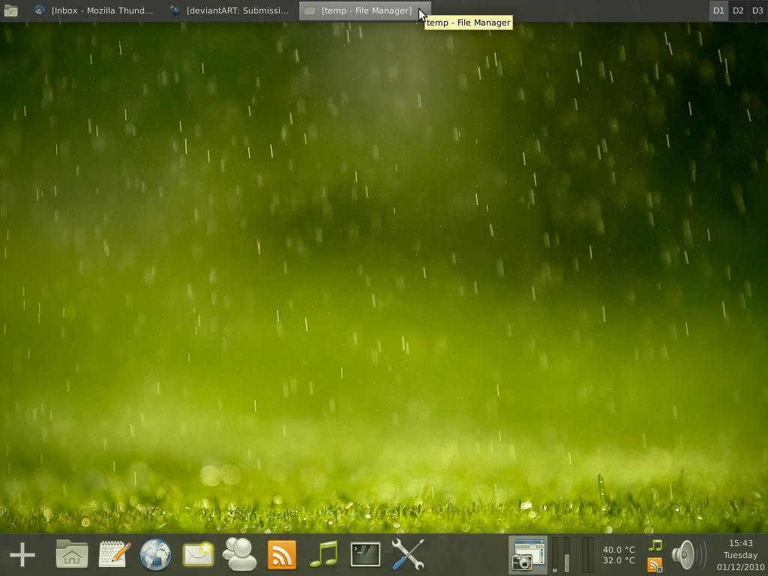The height and width of the screenshot is (576, 768).
Task: Toggle the orange RSS tray notifier
Action: point(655,563)
